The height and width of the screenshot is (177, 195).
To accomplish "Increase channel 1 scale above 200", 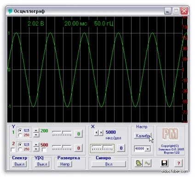I will [x=36, y=131].
